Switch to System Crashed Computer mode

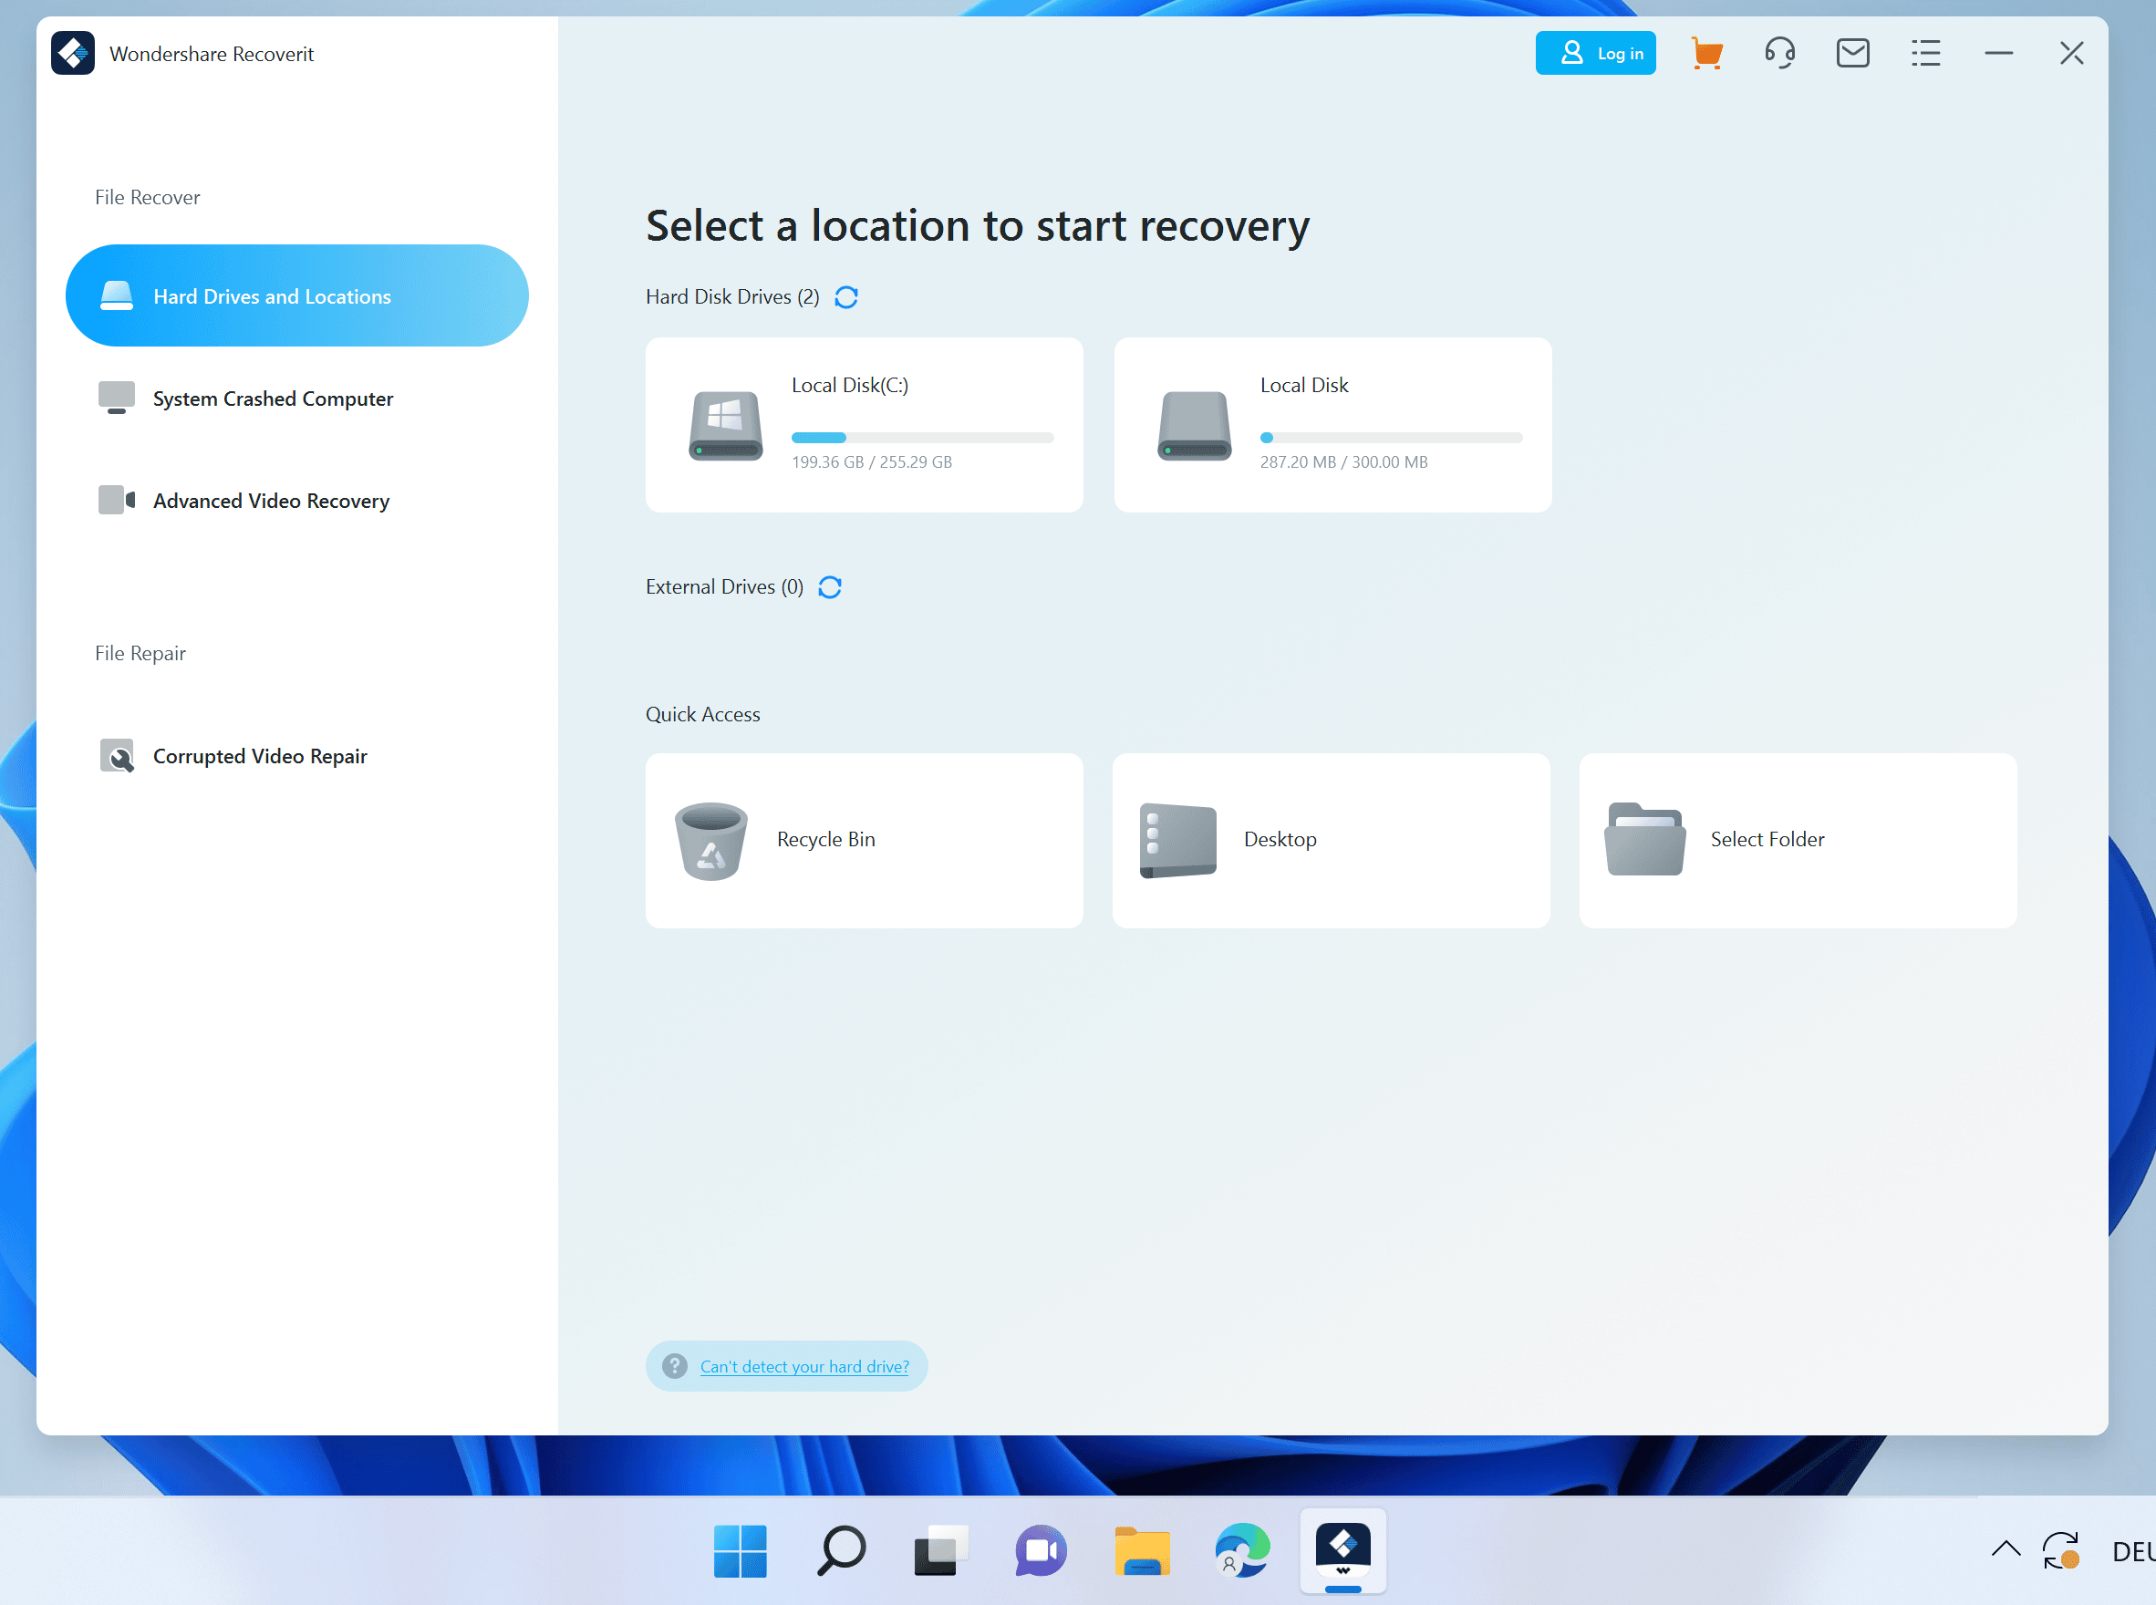tap(273, 399)
